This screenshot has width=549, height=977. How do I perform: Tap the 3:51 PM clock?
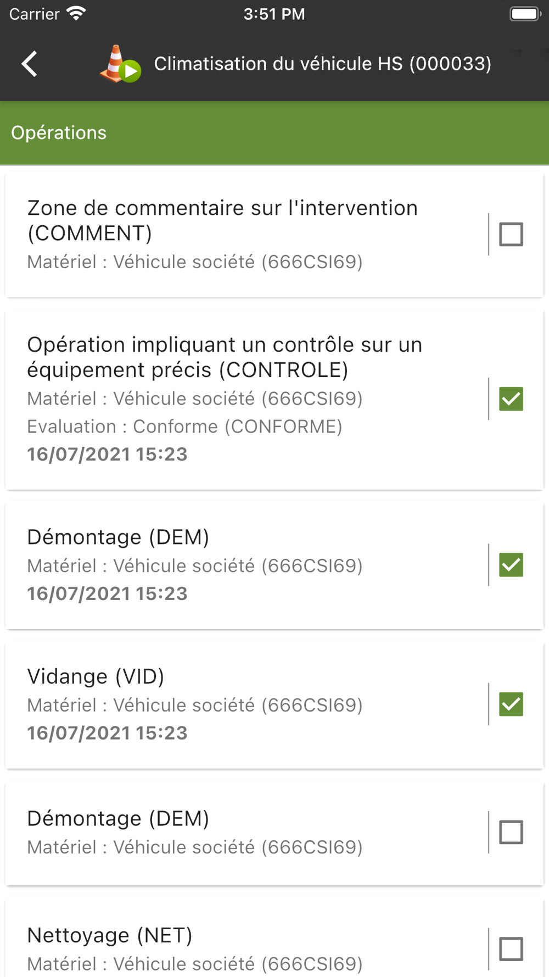[x=274, y=14]
